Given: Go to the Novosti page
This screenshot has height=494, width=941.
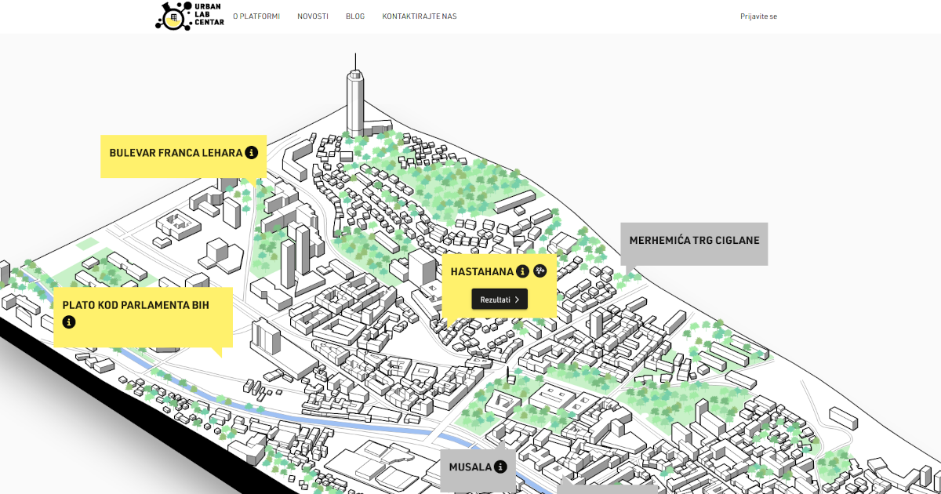Looking at the screenshot, I should [313, 16].
